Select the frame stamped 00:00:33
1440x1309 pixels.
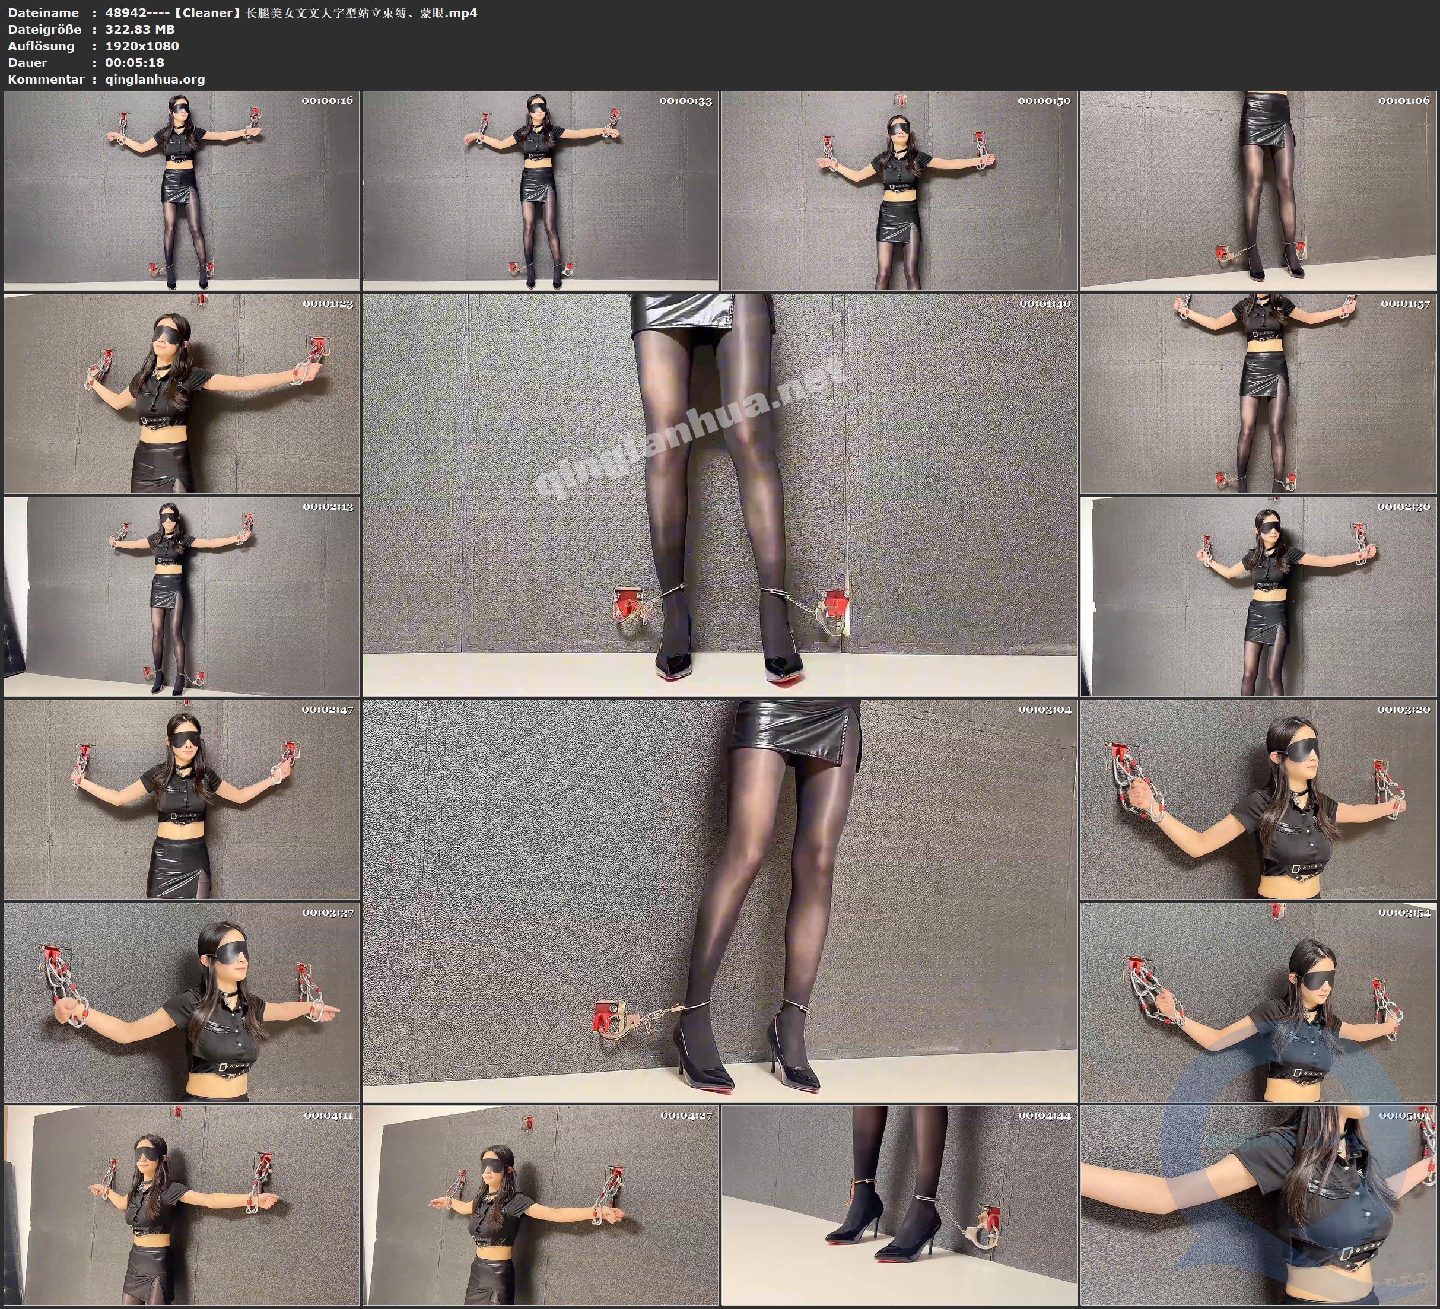(x=540, y=191)
